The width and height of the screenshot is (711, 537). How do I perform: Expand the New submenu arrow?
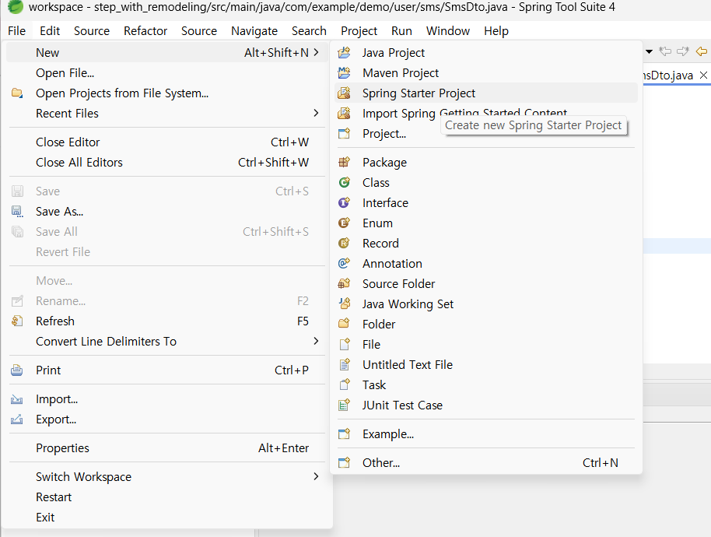coord(316,53)
